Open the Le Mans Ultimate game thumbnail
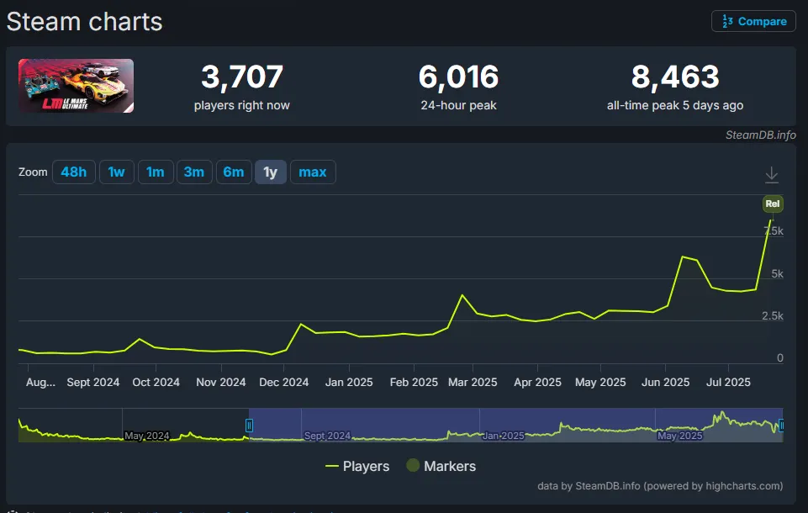This screenshot has width=808, height=513. (x=77, y=86)
